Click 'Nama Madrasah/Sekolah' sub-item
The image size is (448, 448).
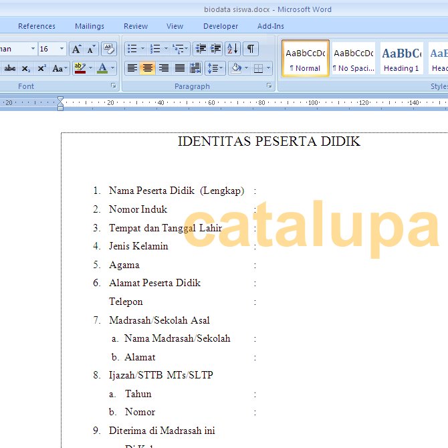click(177, 338)
